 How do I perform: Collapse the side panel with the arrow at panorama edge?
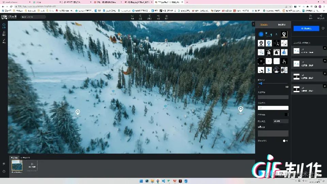pyautogui.click(x=253, y=24)
